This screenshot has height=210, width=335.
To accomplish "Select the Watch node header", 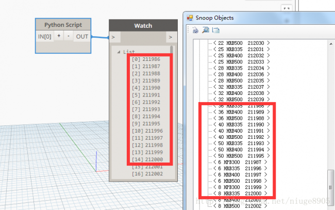I will click(x=143, y=26).
